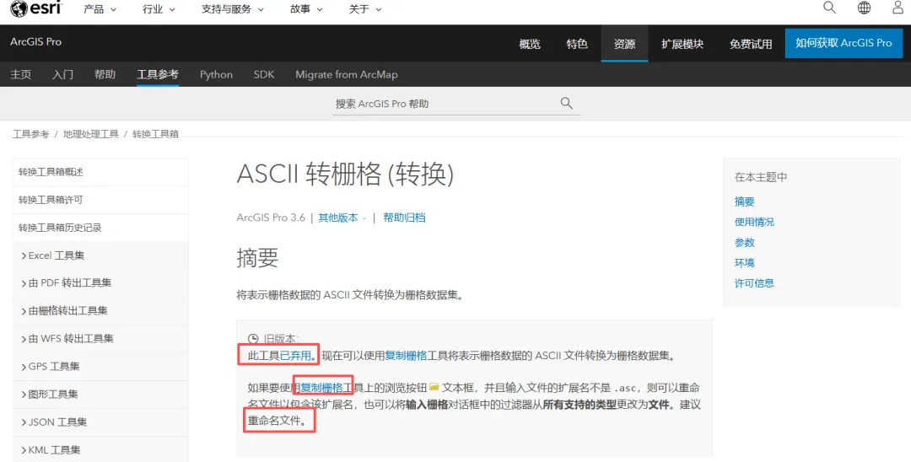
Task: Open the 帮助 sub-navigation item
Action: (105, 74)
